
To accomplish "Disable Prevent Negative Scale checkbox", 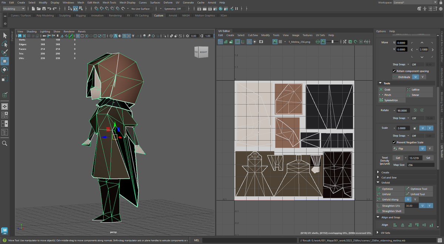I will [394, 142].
